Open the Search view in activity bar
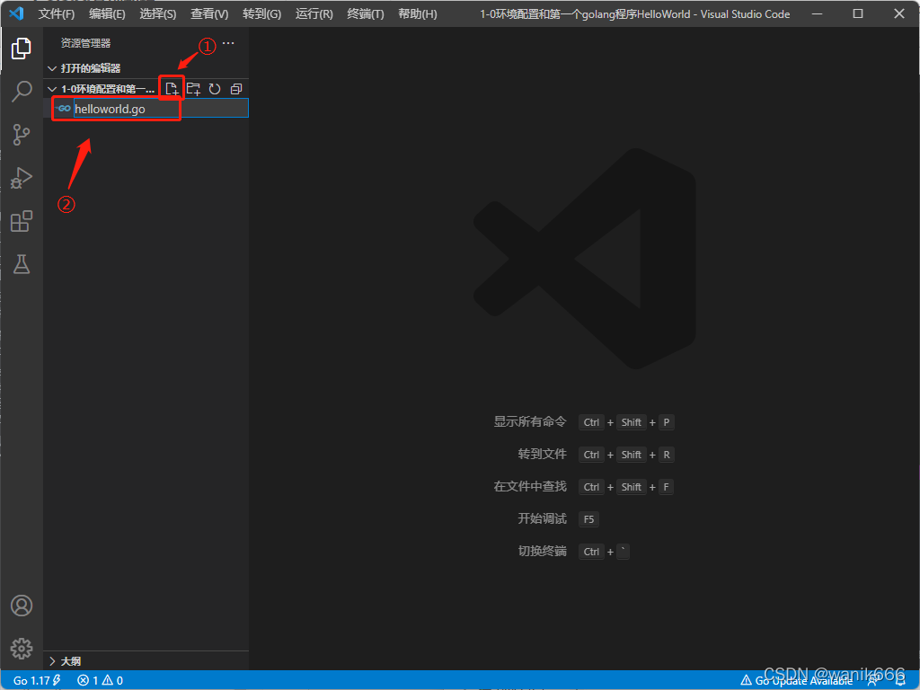This screenshot has width=920, height=690. pos(22,92)
